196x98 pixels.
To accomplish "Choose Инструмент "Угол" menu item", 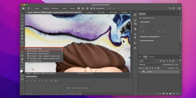I will [44, 61].
